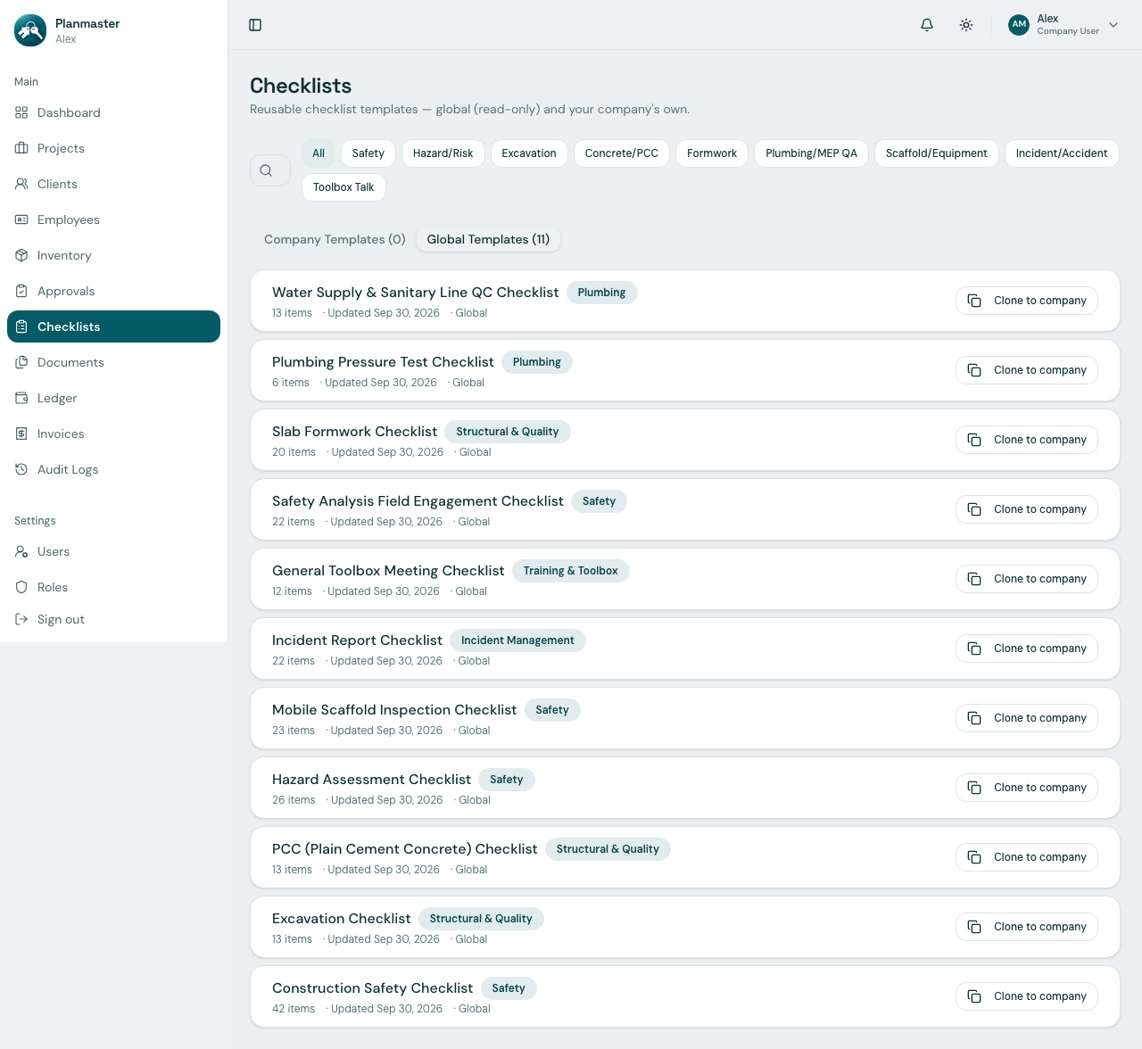The height and width of the screenshot is (1049, 1142).
Task: Apply the Toolbox Talk filter
Action: (x=343, y=187)
